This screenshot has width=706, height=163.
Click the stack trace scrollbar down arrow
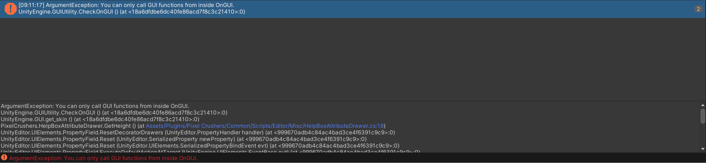coord(702,149)
